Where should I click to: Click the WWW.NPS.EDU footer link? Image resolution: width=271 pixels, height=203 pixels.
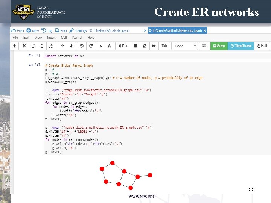(142, 197)
